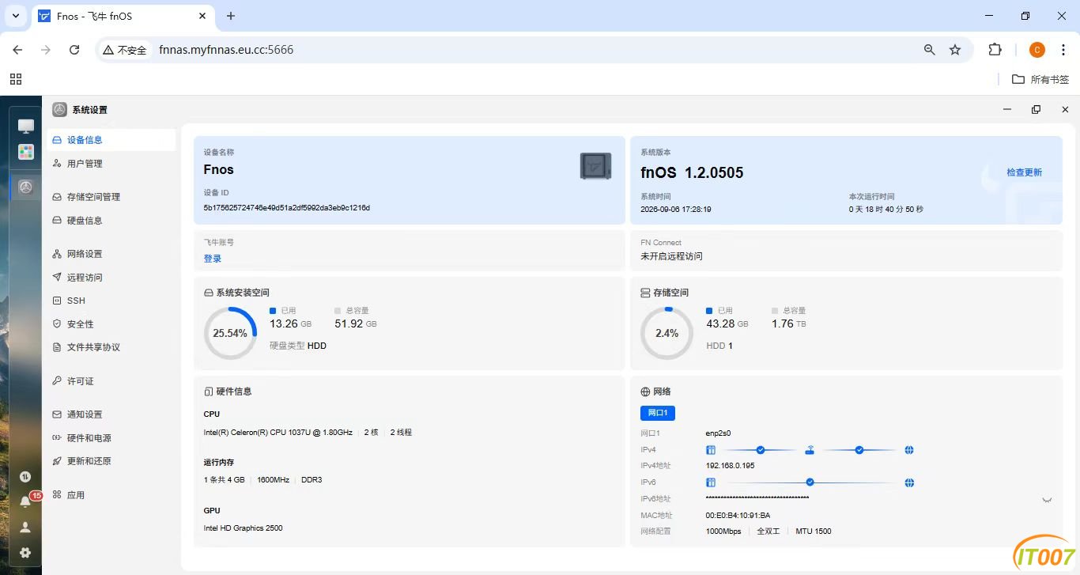This screenshot has width=1080, height=575.
Task: Open a new browser tab
Action: [x=231, y=16]
